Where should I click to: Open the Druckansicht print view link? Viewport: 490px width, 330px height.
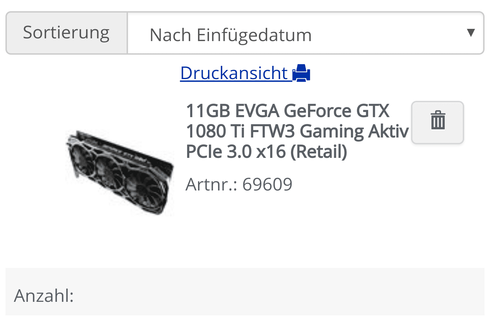pos(245,73)
